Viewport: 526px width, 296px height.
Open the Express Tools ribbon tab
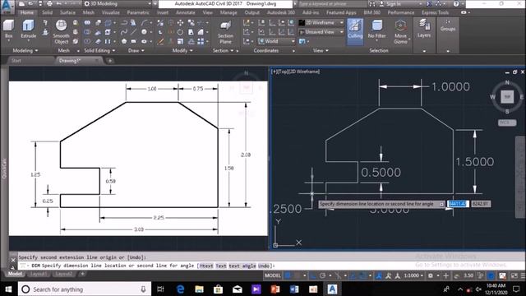(x=435, y=12)
